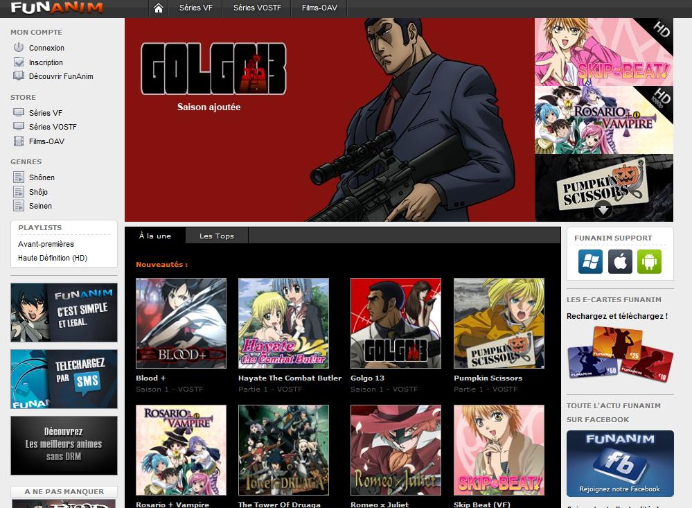This screenshot has width=692, height=508.
Task: Click the meilleurs animes sans DRM banner
Action: pos(64,445)
